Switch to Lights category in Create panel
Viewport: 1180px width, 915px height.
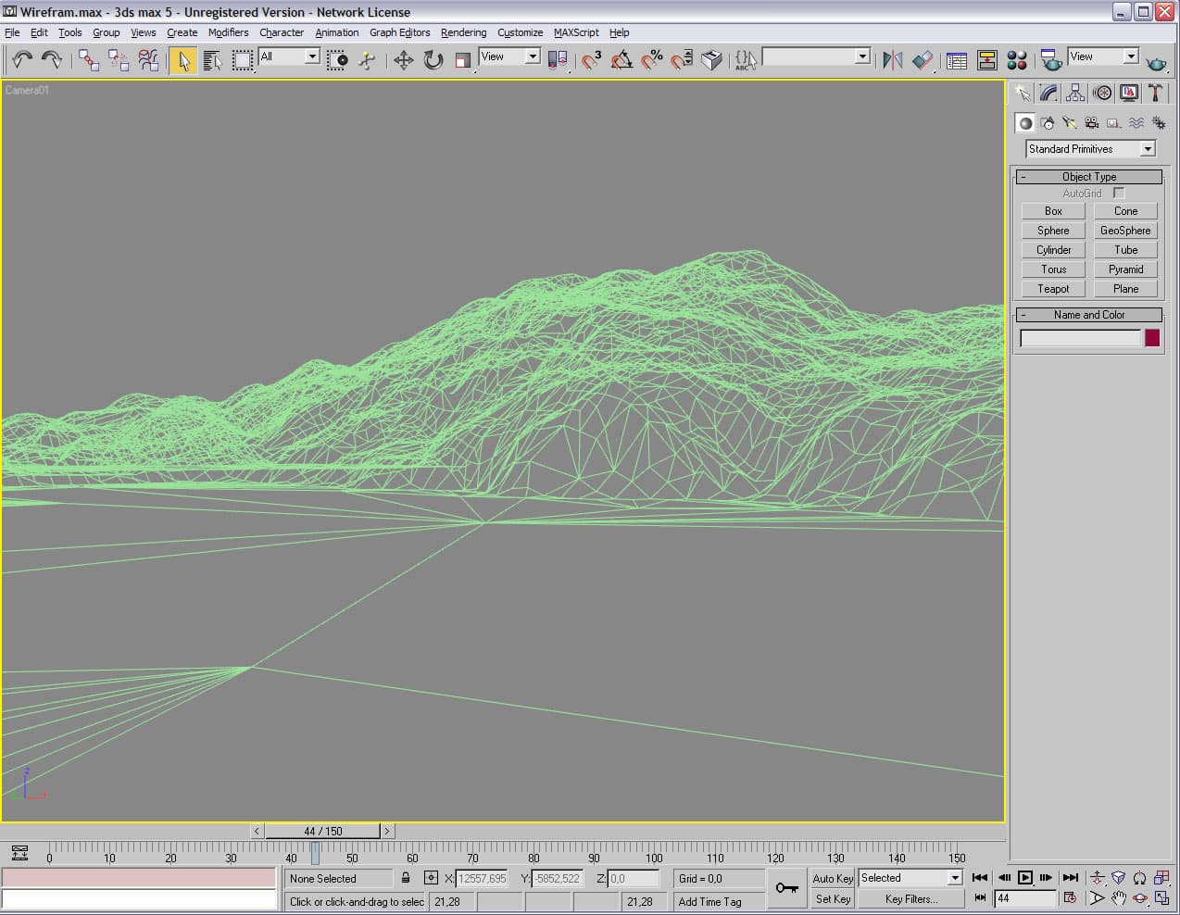pyautogui.click(x=1070, y=123)
